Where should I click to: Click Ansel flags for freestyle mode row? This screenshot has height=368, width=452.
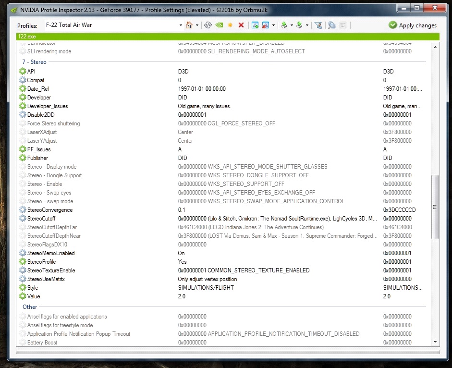coord(222,325)
